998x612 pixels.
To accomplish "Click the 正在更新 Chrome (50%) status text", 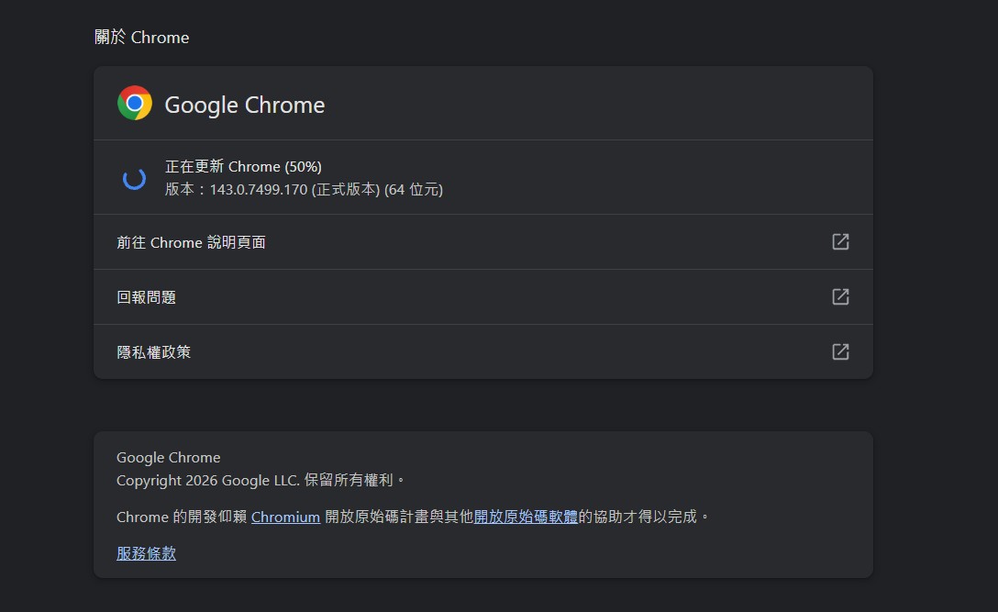I will click(x=243, y=167).
